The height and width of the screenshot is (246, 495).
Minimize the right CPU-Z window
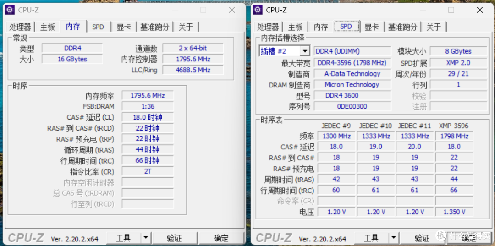click(x=423, y=10)
